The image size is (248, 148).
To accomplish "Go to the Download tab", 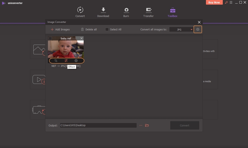I will tap(103, 12).
